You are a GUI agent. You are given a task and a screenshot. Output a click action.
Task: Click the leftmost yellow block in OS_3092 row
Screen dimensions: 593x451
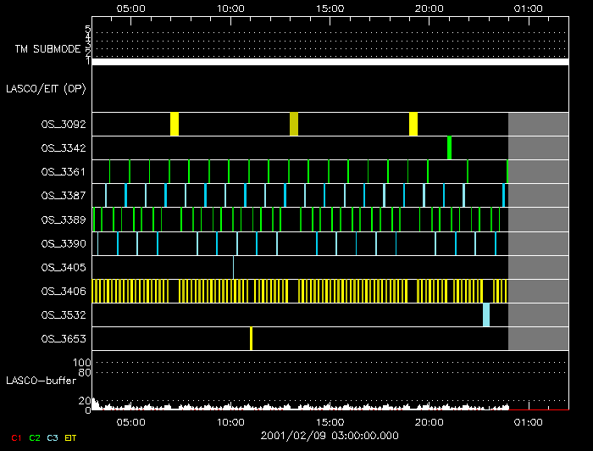point(175,124)
